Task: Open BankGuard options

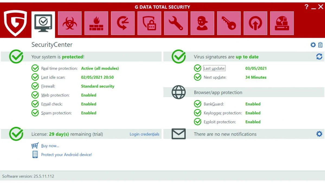Action: (x=214, y=104)
